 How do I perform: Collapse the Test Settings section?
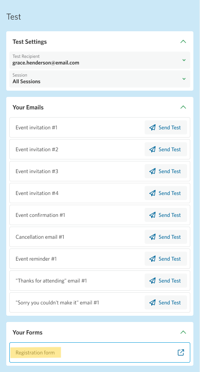tap(183, 41)
